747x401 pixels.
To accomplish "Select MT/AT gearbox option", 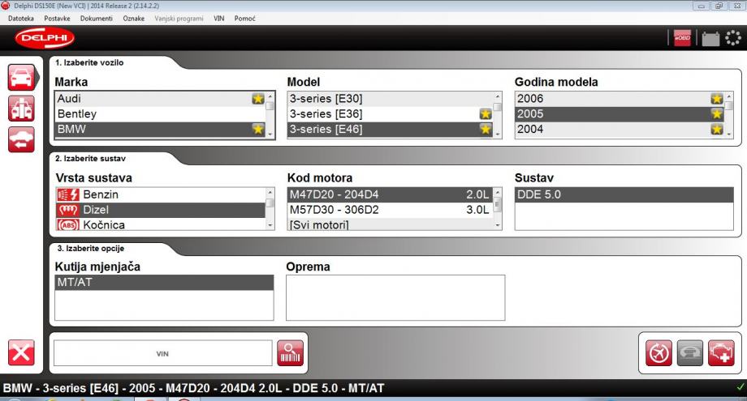I will coord(164,283).
